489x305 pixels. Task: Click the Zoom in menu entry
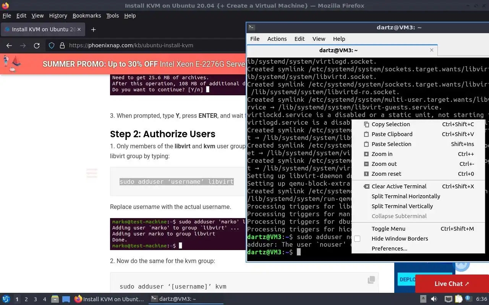point(418,154)
